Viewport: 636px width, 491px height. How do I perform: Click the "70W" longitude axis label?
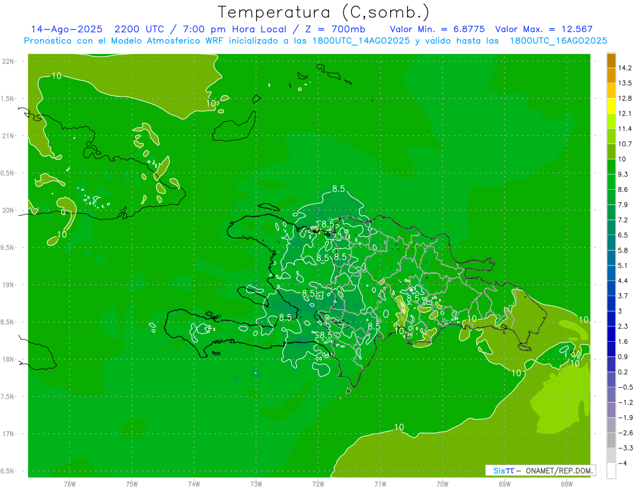[x=443, y=484]
